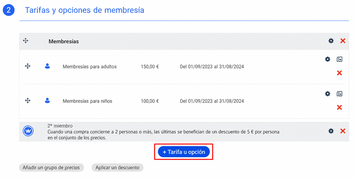Remove Membresías para adultos with red X

[x=339, y=73]
